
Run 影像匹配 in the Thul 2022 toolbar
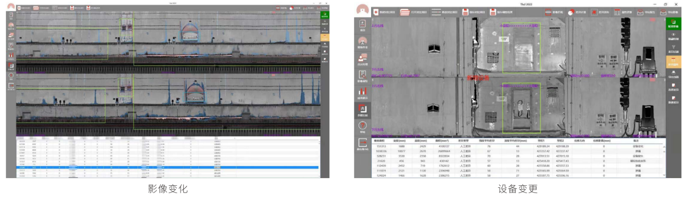pyautogui.click(x=554, y=12)
